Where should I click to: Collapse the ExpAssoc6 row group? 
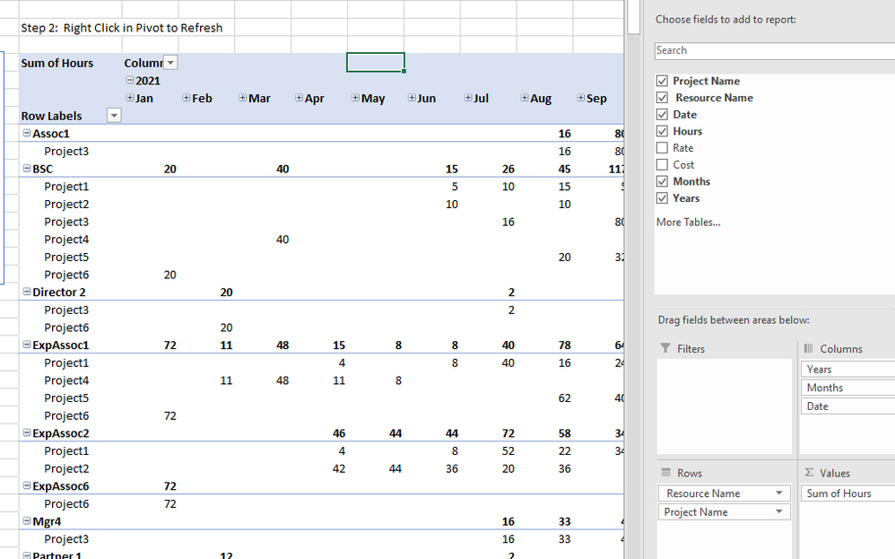(x=26, y=486)
